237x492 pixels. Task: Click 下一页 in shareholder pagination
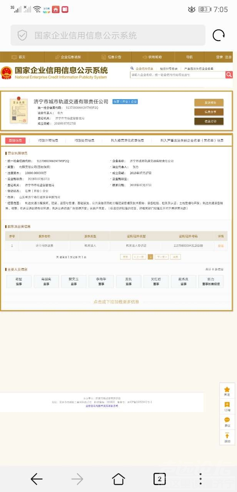pos(162,257)
